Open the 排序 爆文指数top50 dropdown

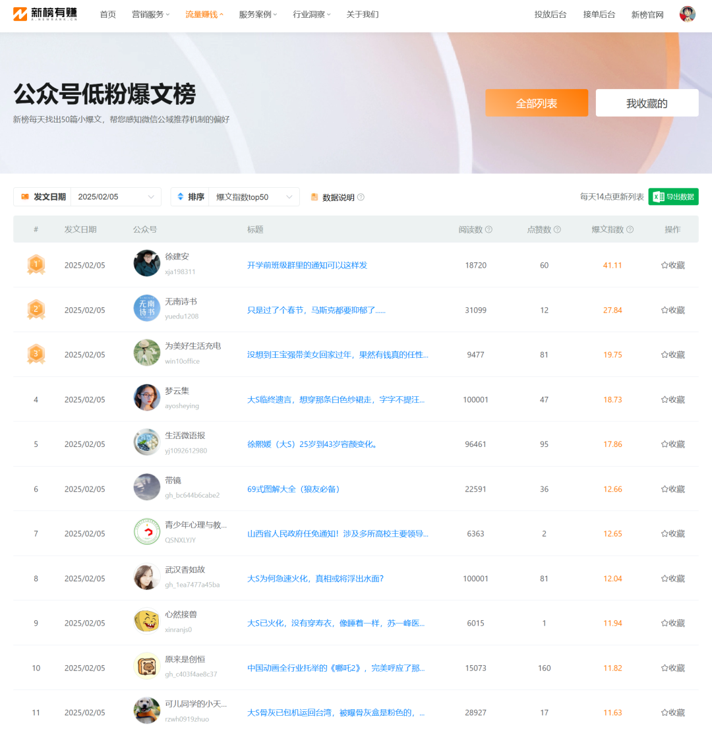[254, 196]
